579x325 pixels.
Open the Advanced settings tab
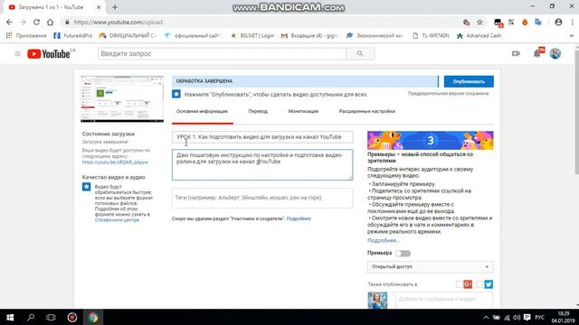(366, 111)
